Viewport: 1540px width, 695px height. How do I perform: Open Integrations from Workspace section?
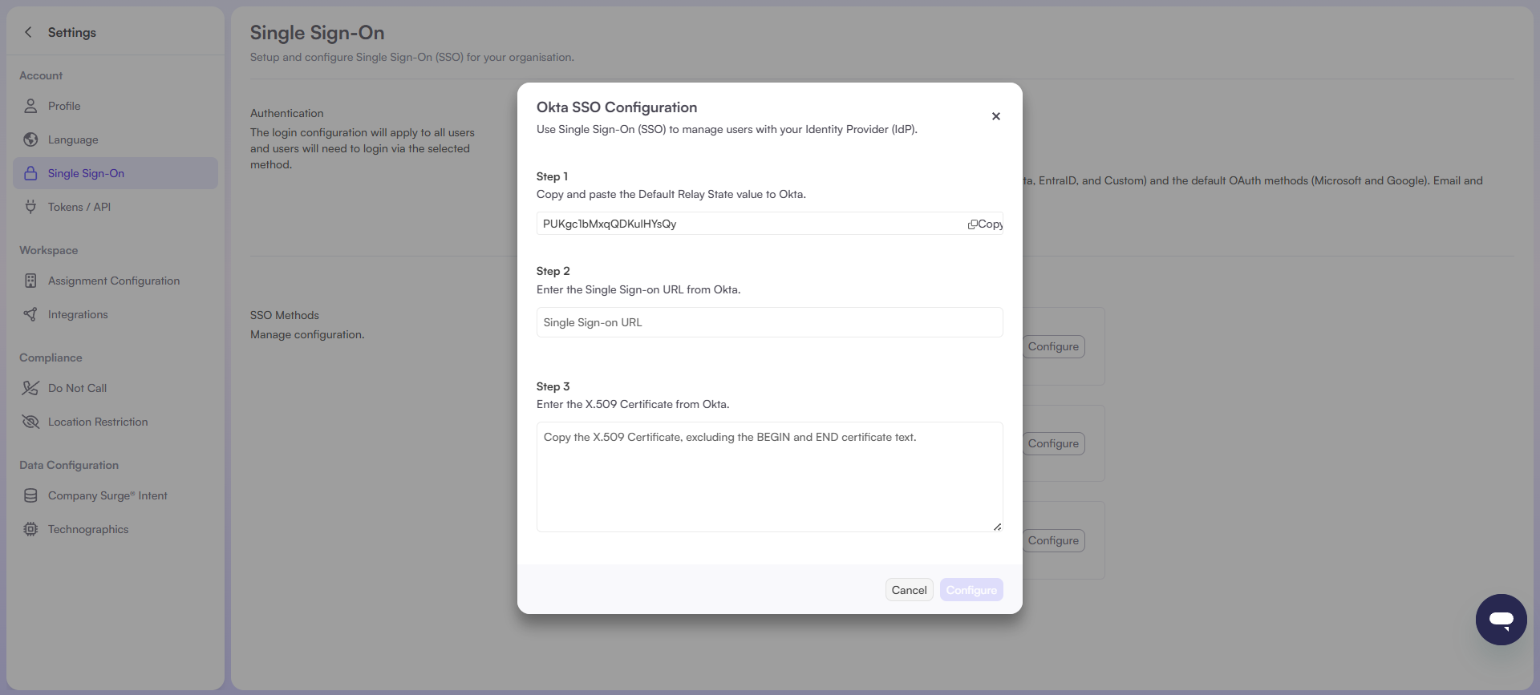78,314
